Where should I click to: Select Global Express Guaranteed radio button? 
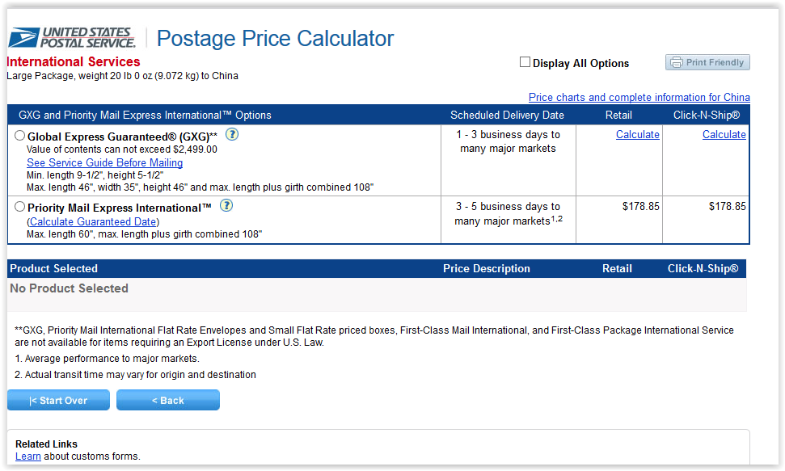20,136
